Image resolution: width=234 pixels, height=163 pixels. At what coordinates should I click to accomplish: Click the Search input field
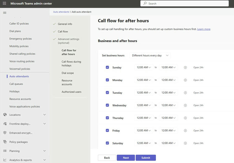pyautogui.click(x=184, y=4)
